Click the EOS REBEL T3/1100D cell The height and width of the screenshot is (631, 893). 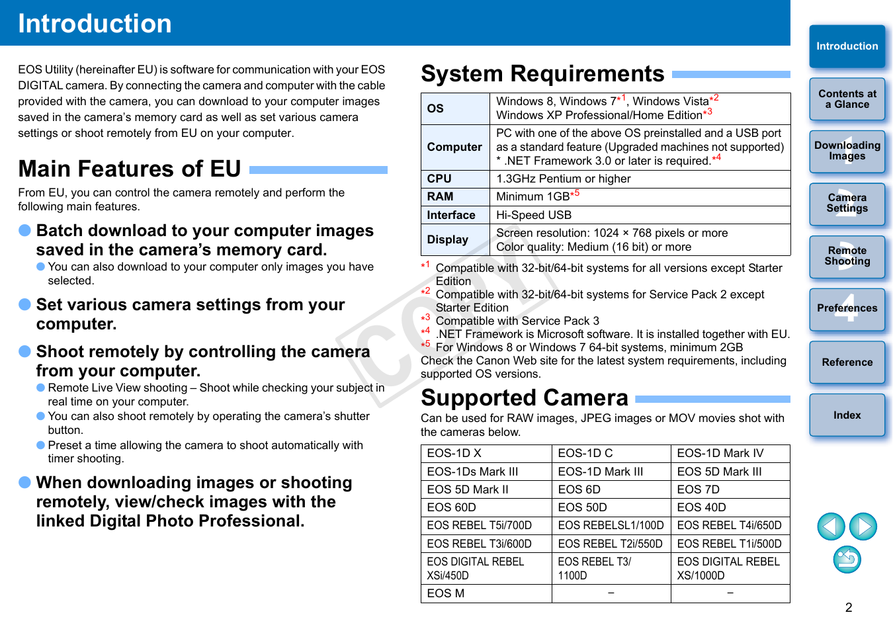coord(611,569)
